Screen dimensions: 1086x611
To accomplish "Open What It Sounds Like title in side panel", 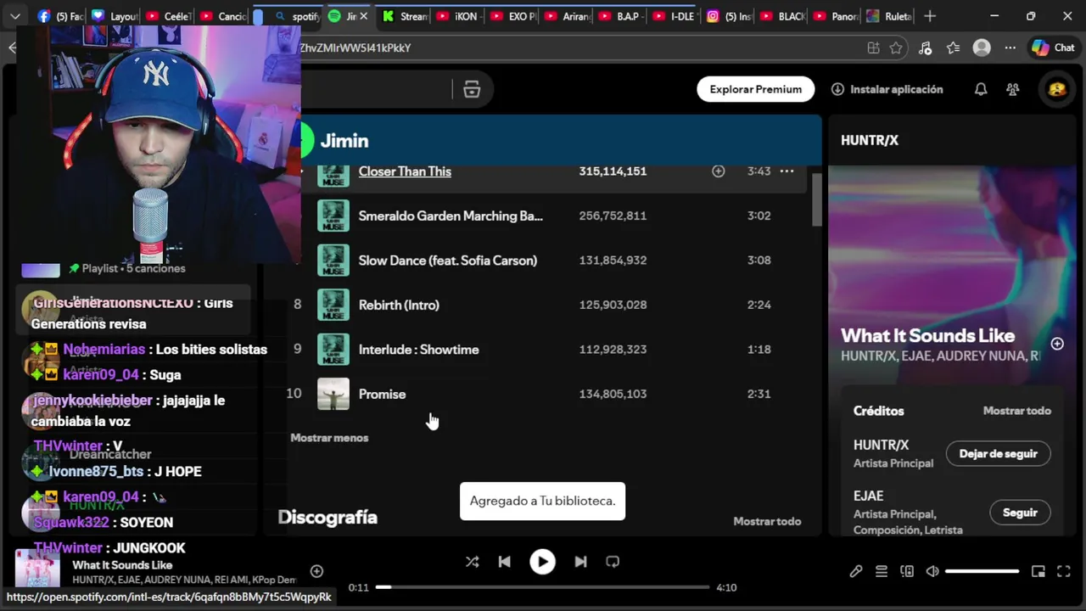I will coord(927,335).
